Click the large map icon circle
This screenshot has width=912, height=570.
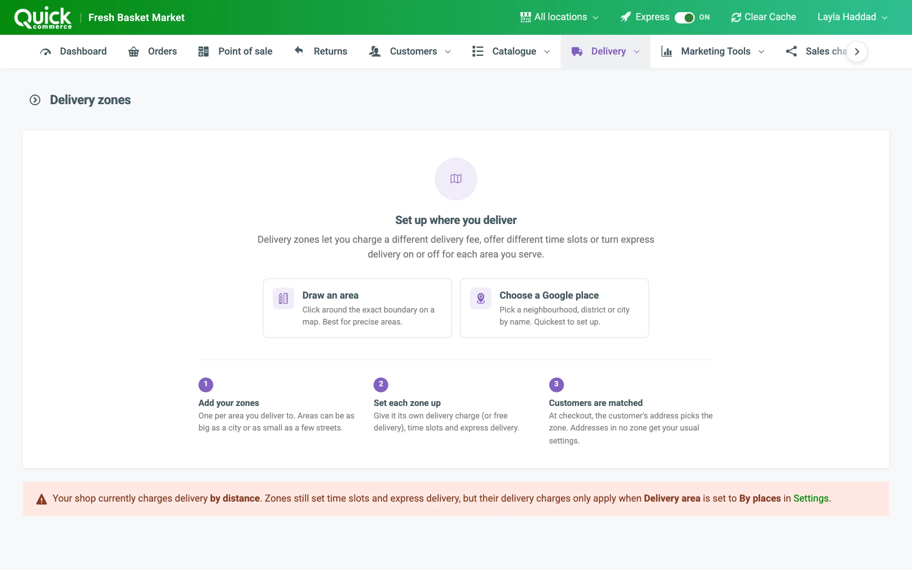click(456, 179)
